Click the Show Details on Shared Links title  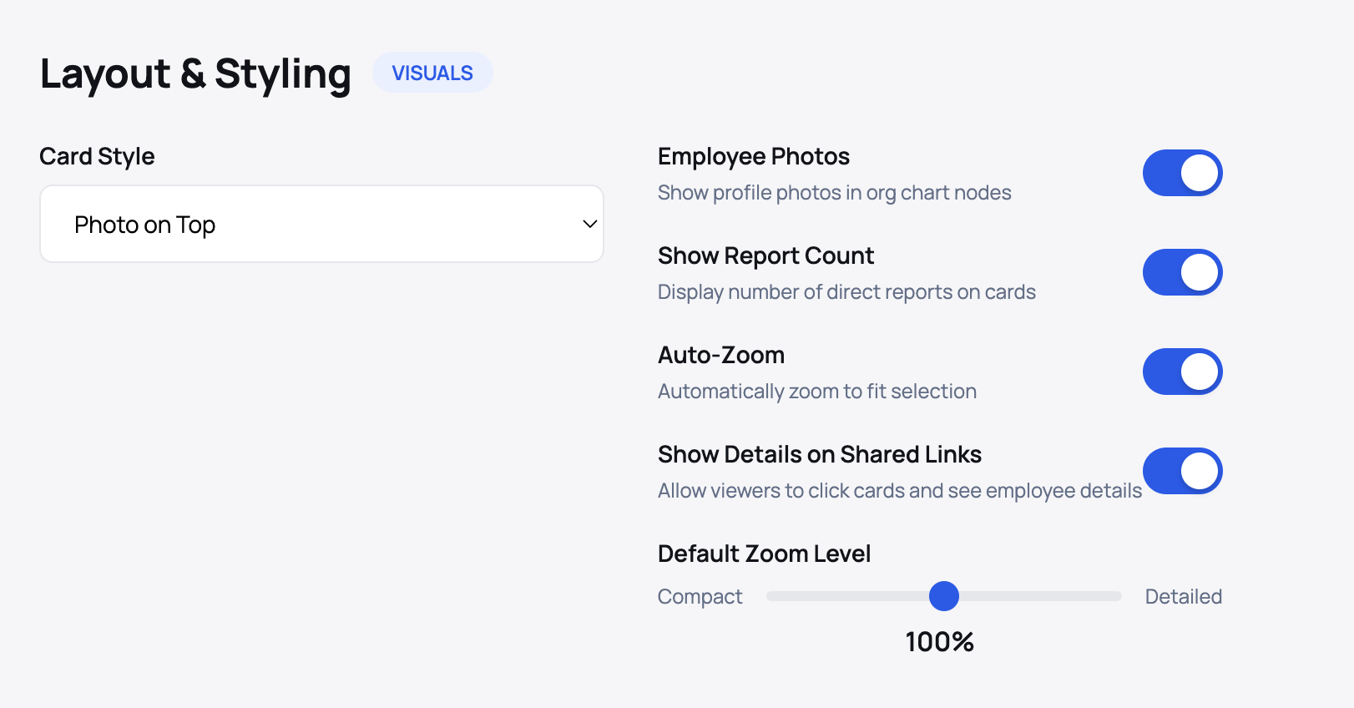click(819, 454)
